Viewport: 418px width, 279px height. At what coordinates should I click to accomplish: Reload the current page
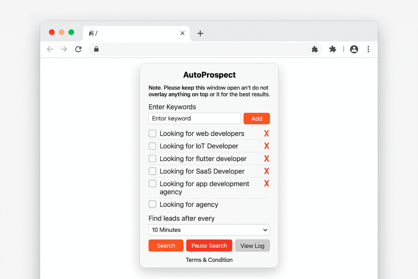click(x=78, y=49)
